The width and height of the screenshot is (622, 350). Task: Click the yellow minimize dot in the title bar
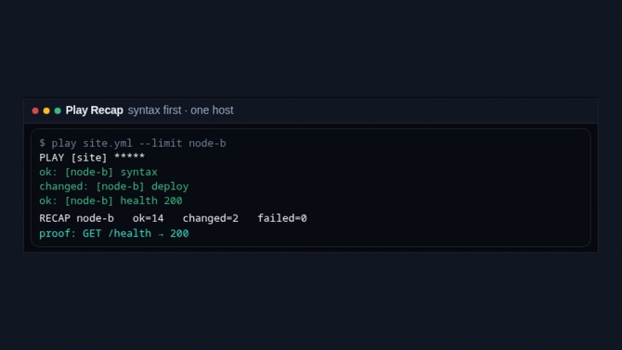[46, 110]
